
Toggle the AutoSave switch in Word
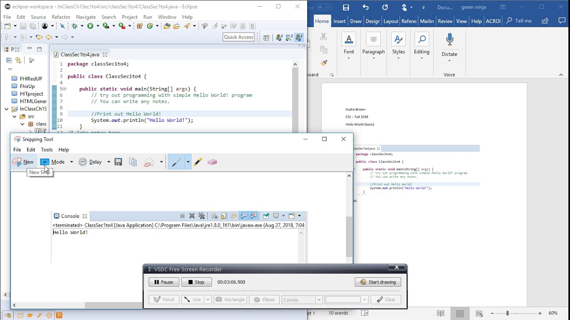pyautogui.click(x=324, y=7)
